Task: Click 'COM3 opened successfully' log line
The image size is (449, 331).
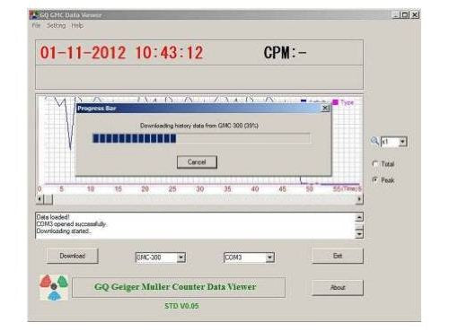Action: point(72,224)
